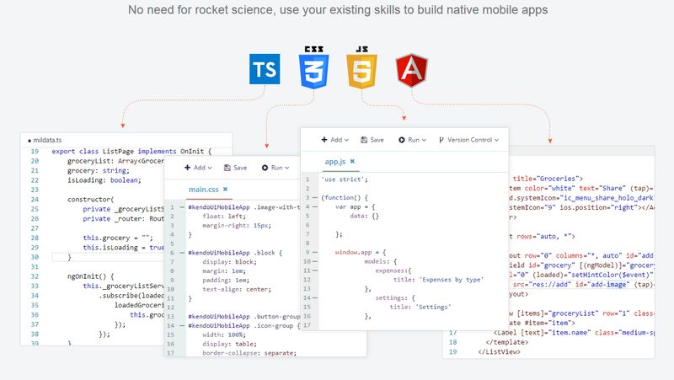
Task: Click the width: 100%; line in main.css
Action: [x=224, y=335]
